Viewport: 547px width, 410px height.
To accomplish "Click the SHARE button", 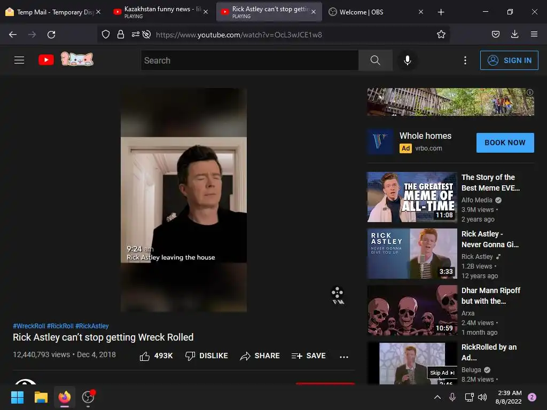I will (x=260, y=356).
